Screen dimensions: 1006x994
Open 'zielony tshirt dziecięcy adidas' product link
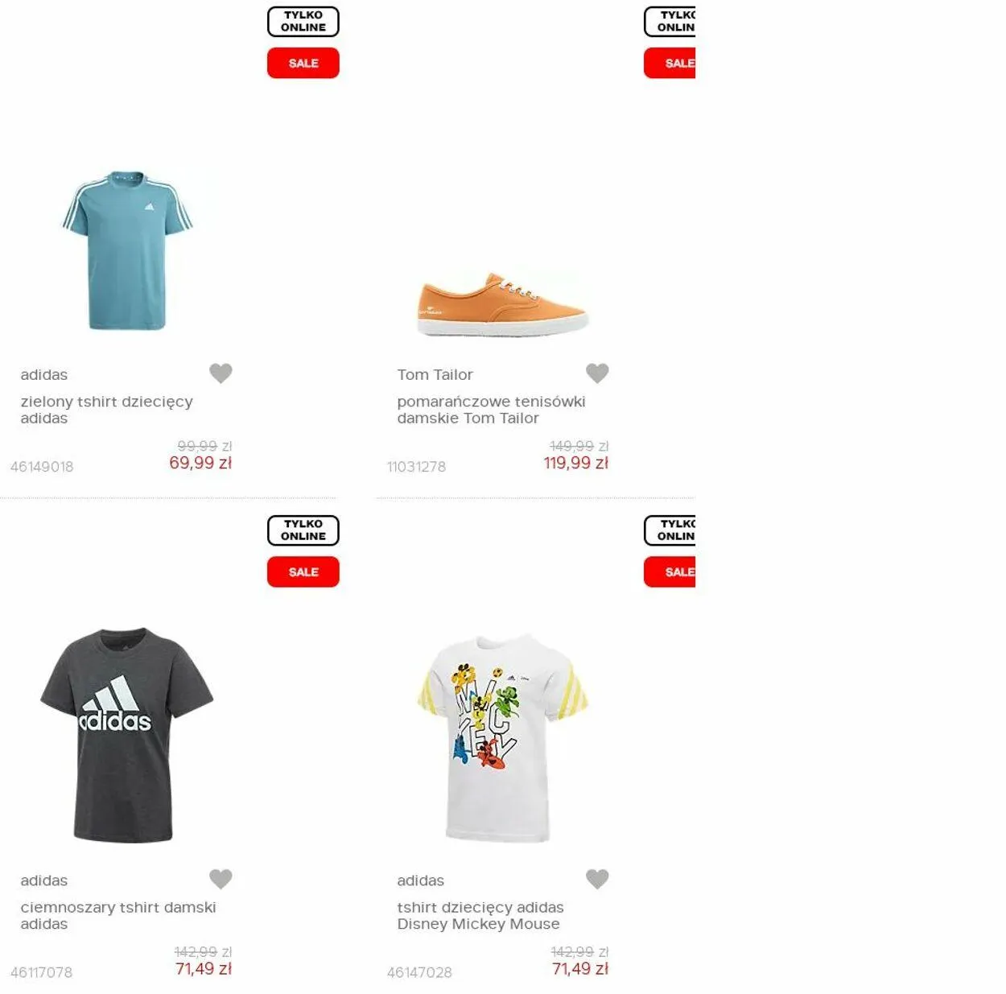107,410
